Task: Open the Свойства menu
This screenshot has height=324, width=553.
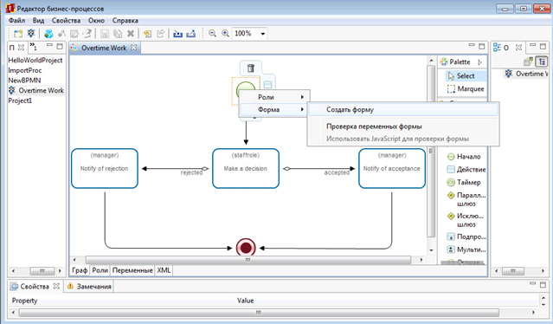Action: click(x=66, y=21)
